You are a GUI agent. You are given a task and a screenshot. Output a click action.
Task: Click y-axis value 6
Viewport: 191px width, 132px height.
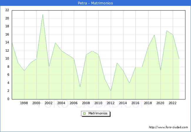tap(8, 75)
